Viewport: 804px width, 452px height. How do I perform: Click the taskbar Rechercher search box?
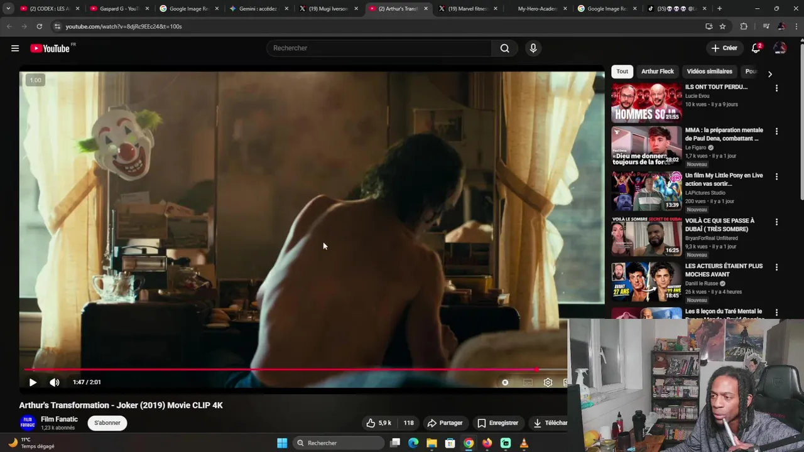coord(339,443)
